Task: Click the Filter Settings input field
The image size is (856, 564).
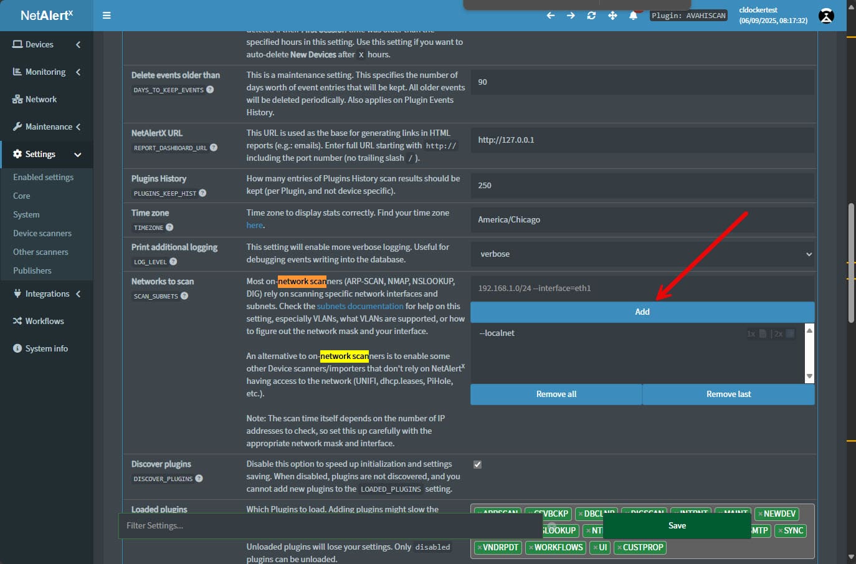Action: 330,525
